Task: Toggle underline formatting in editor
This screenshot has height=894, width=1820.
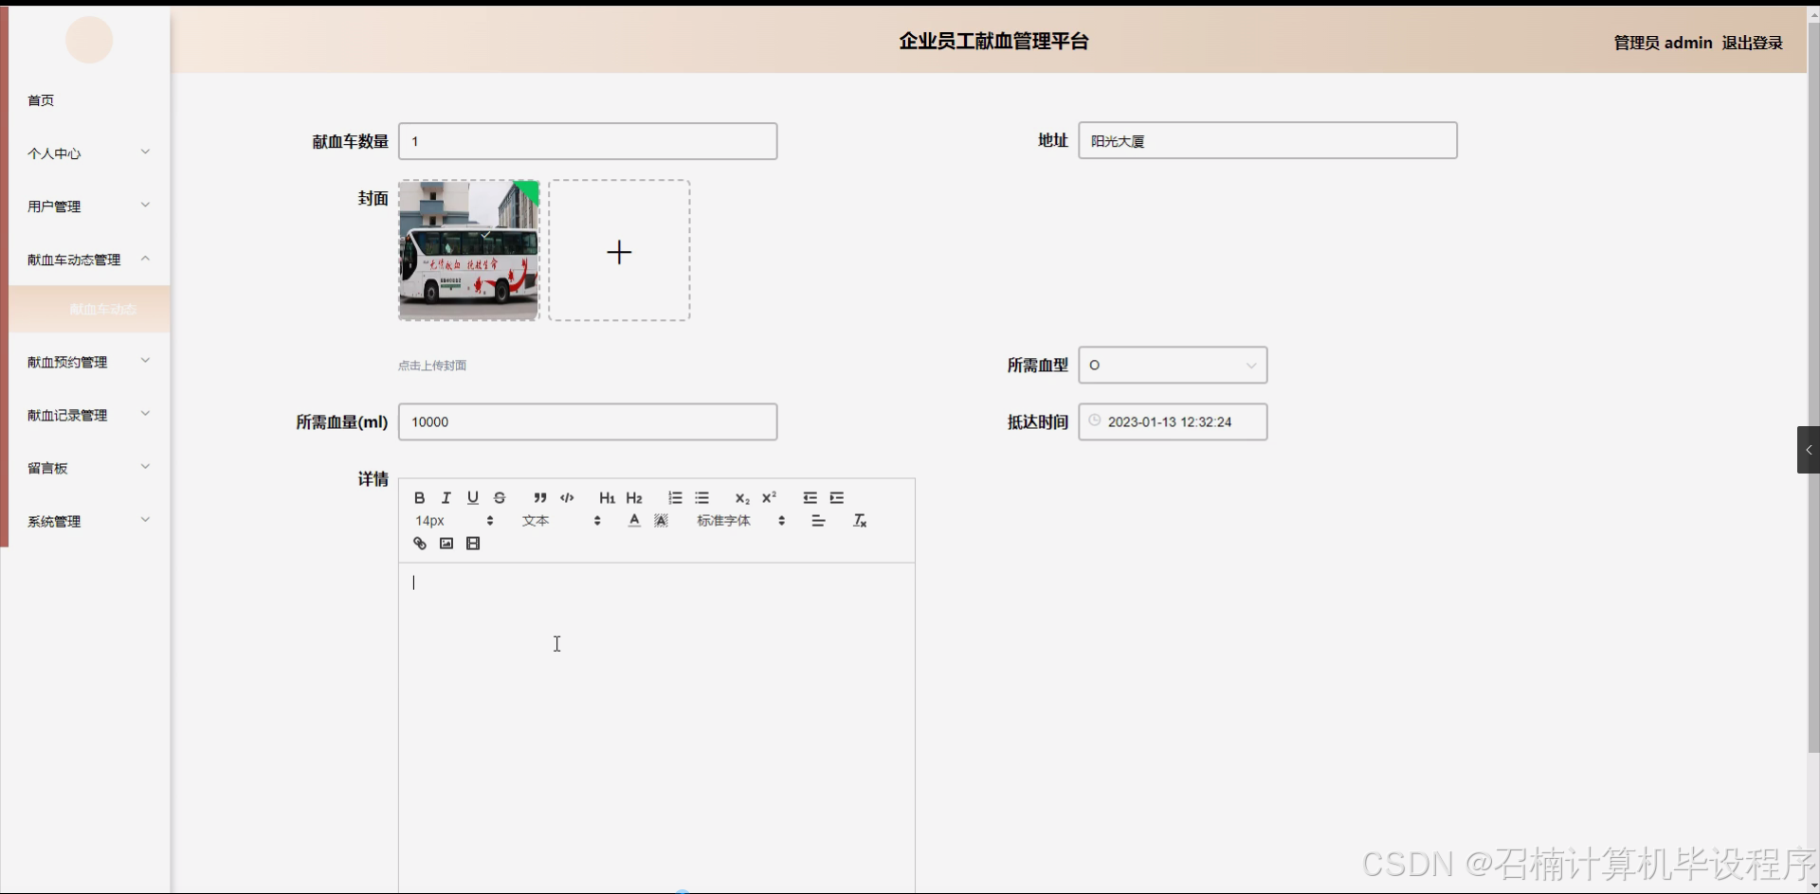Action: coord(473,498)
